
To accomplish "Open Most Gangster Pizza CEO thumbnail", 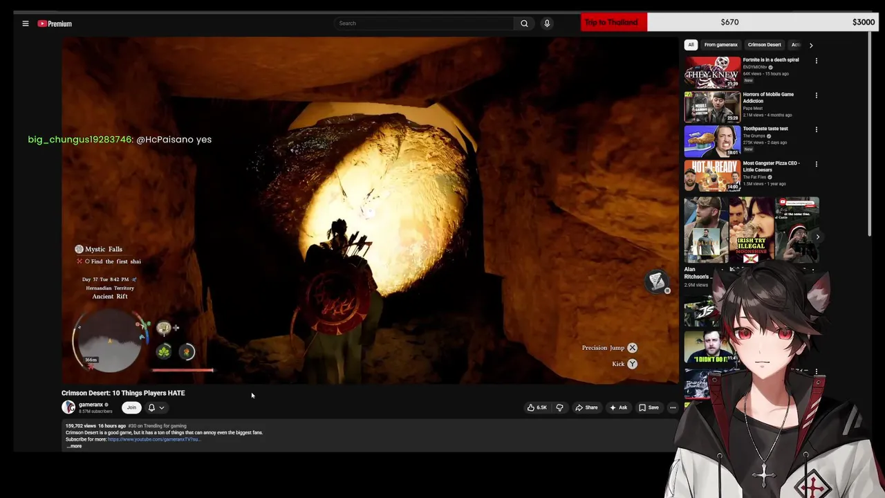I will [712, 176].
